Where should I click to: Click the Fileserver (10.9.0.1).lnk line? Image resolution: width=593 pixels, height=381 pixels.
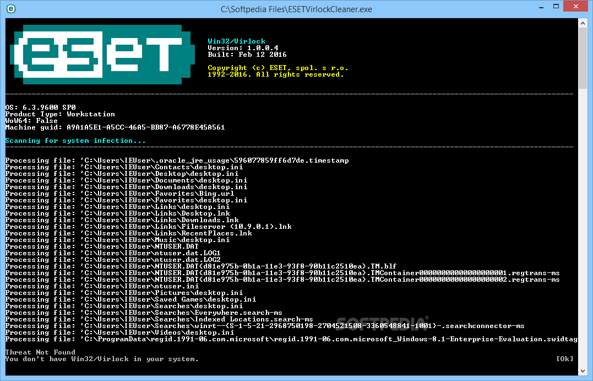coord(148,227)
